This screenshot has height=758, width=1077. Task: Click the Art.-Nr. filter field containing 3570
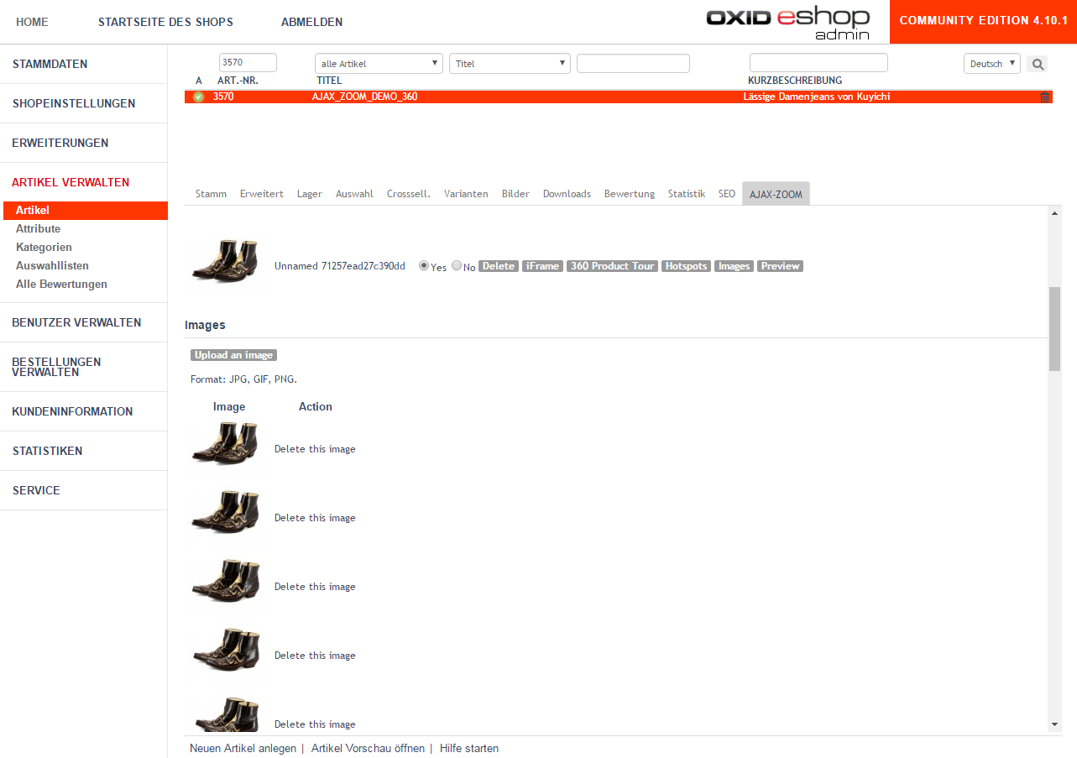coord(248,63)
